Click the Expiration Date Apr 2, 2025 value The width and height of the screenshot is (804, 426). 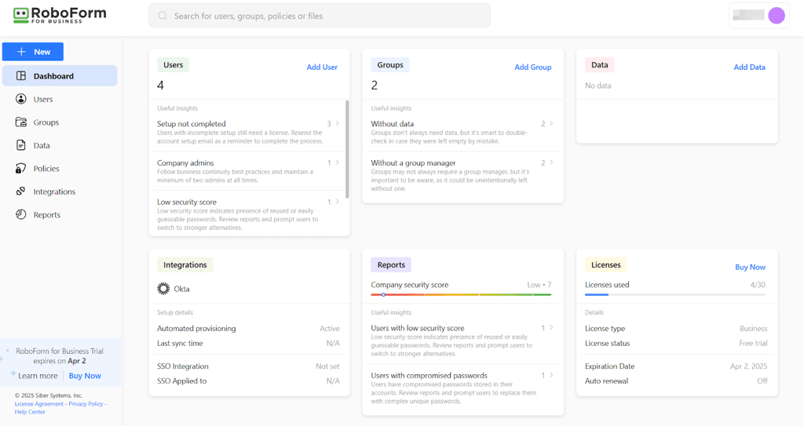[748, 366]
